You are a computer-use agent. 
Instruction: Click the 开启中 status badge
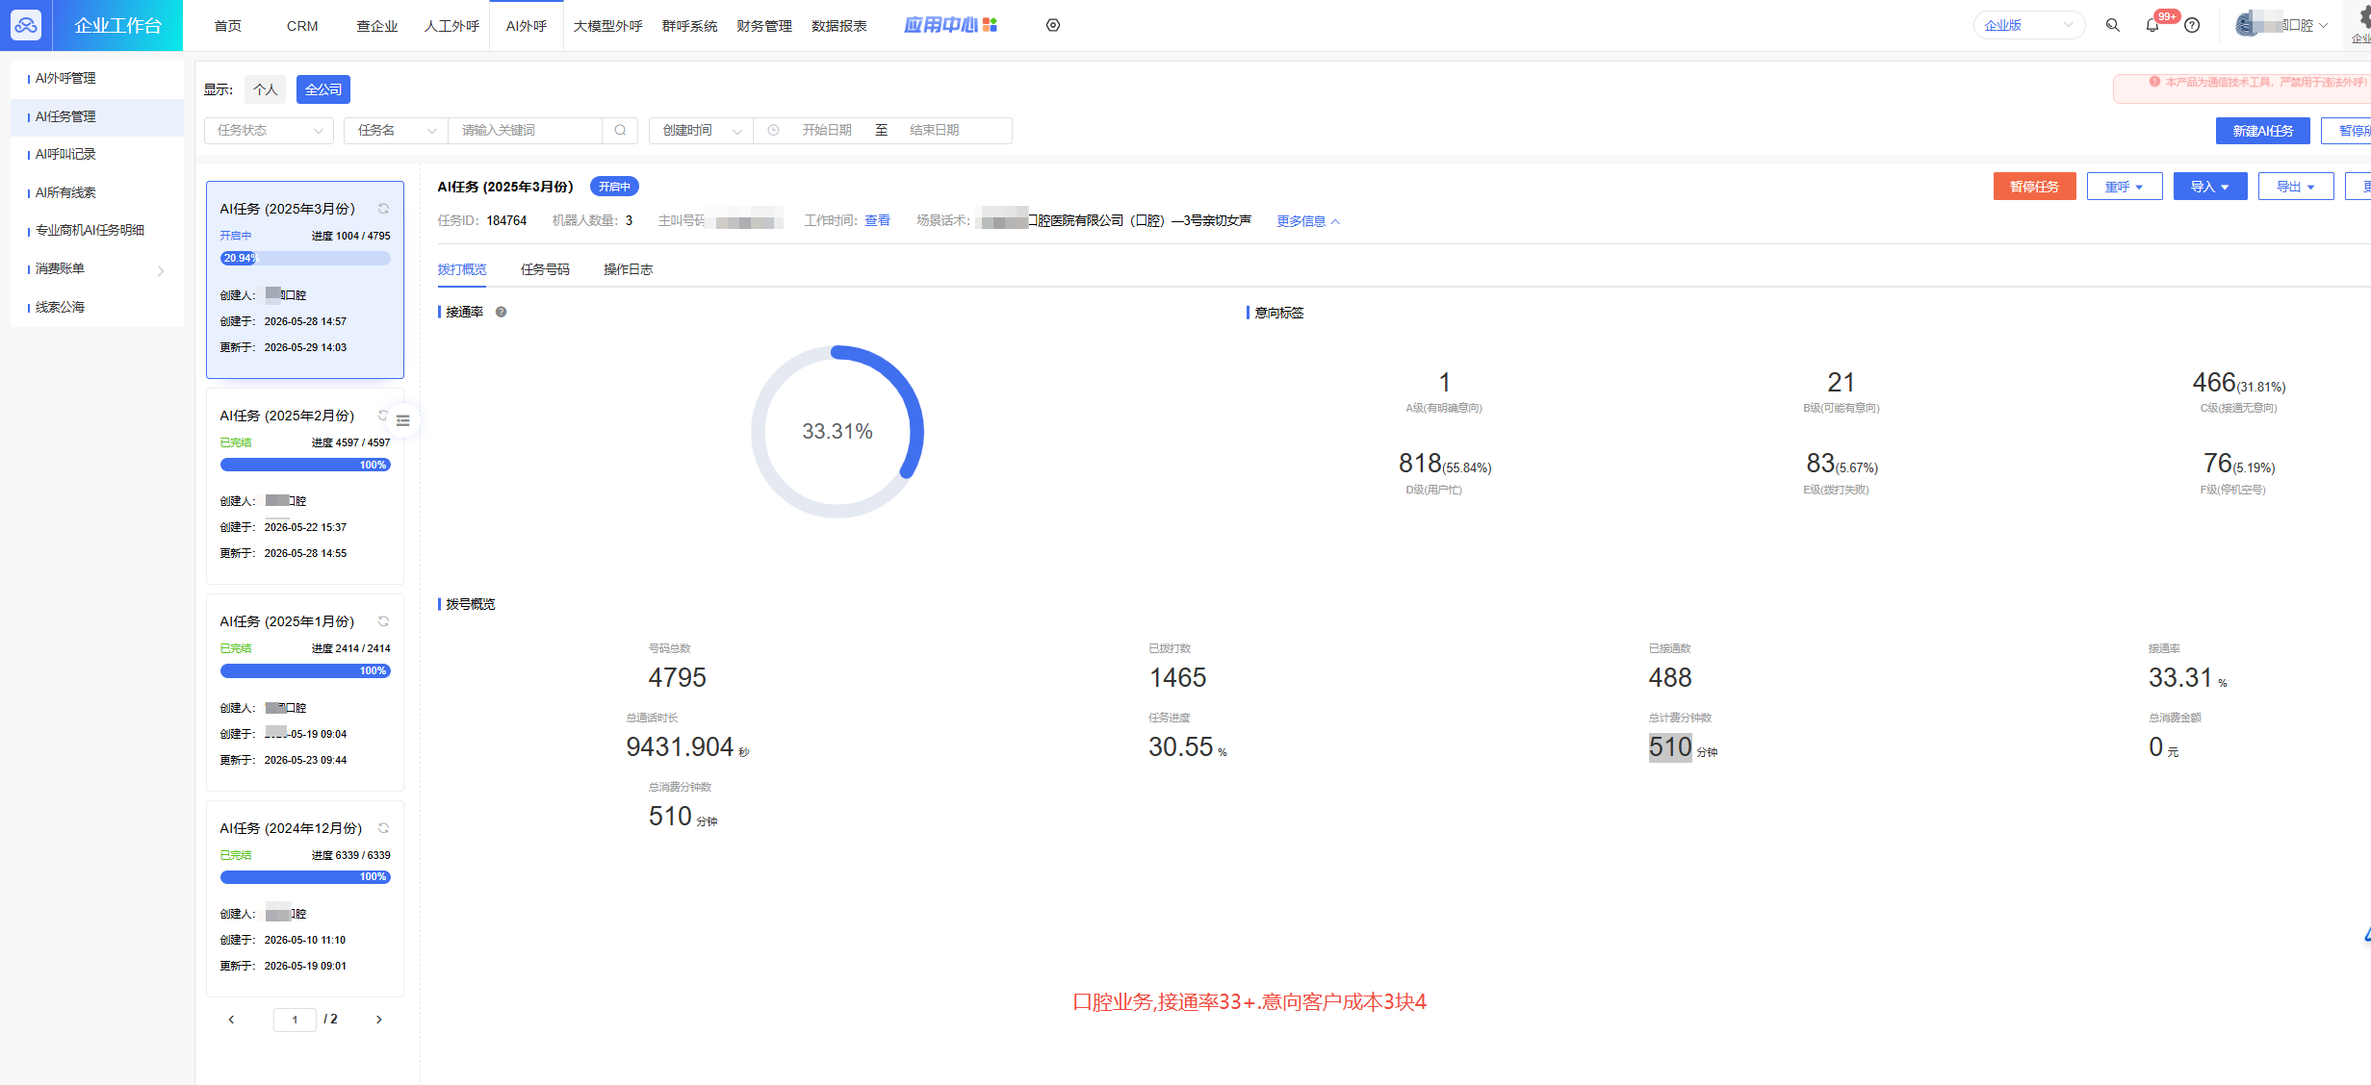click(614, 187)
